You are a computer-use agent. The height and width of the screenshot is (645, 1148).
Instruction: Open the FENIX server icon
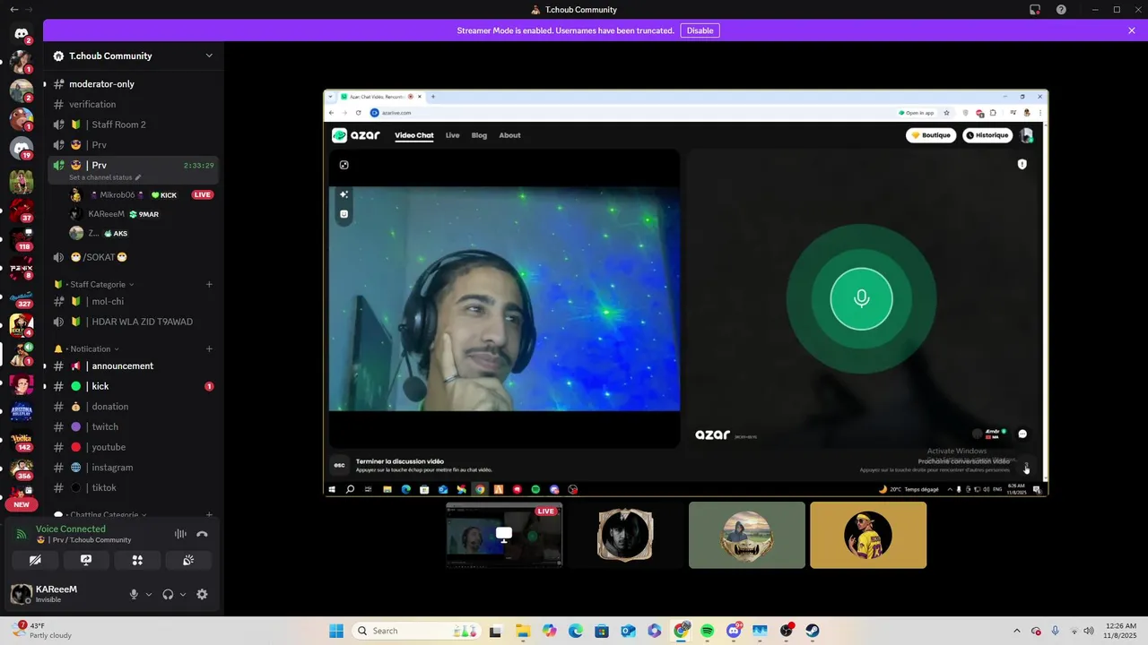22,267
